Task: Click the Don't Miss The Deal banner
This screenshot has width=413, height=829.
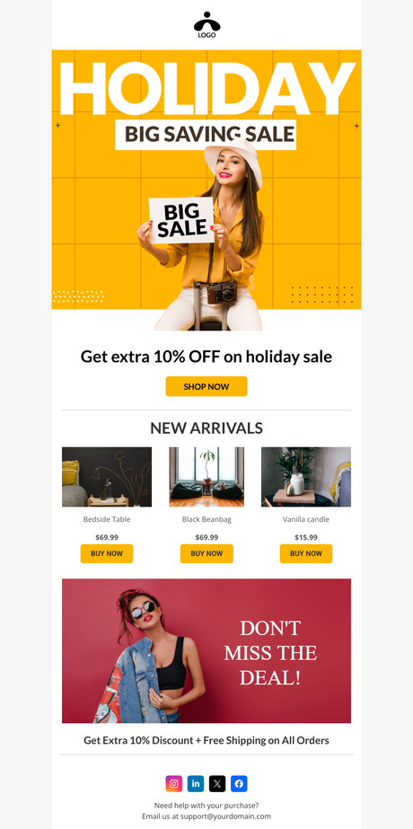Action: [x=206, y=651]
